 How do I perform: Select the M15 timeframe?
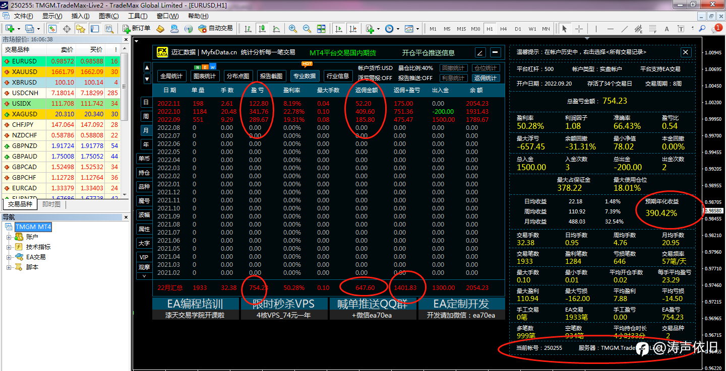click(461, 29)
